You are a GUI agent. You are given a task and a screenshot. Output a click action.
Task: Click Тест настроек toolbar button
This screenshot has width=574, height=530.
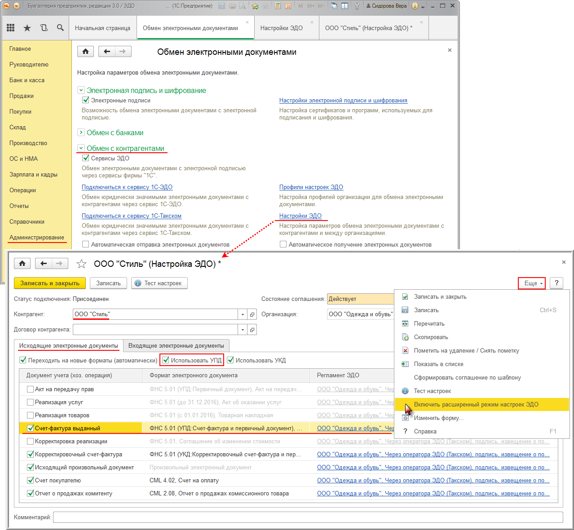click(159, 283)
